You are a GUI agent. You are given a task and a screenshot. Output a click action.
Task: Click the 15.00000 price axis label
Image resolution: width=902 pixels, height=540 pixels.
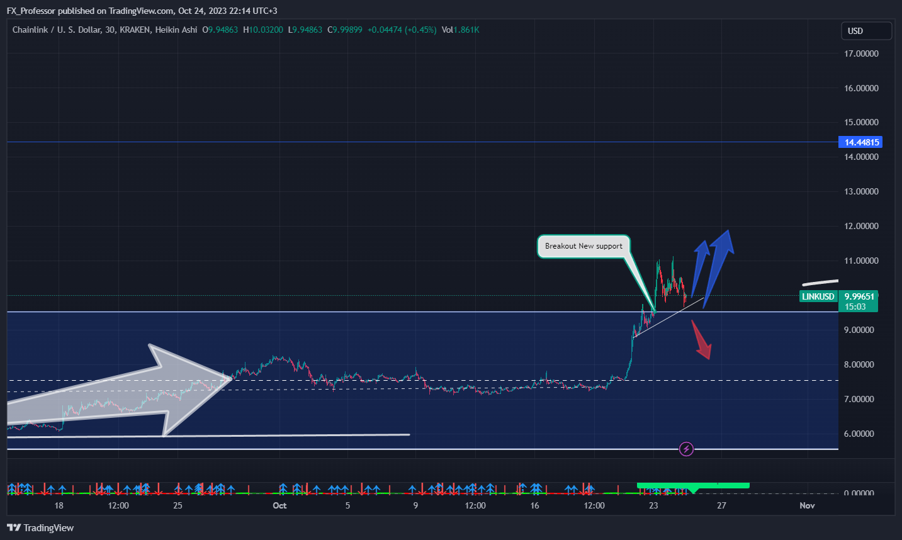[861, 122]
